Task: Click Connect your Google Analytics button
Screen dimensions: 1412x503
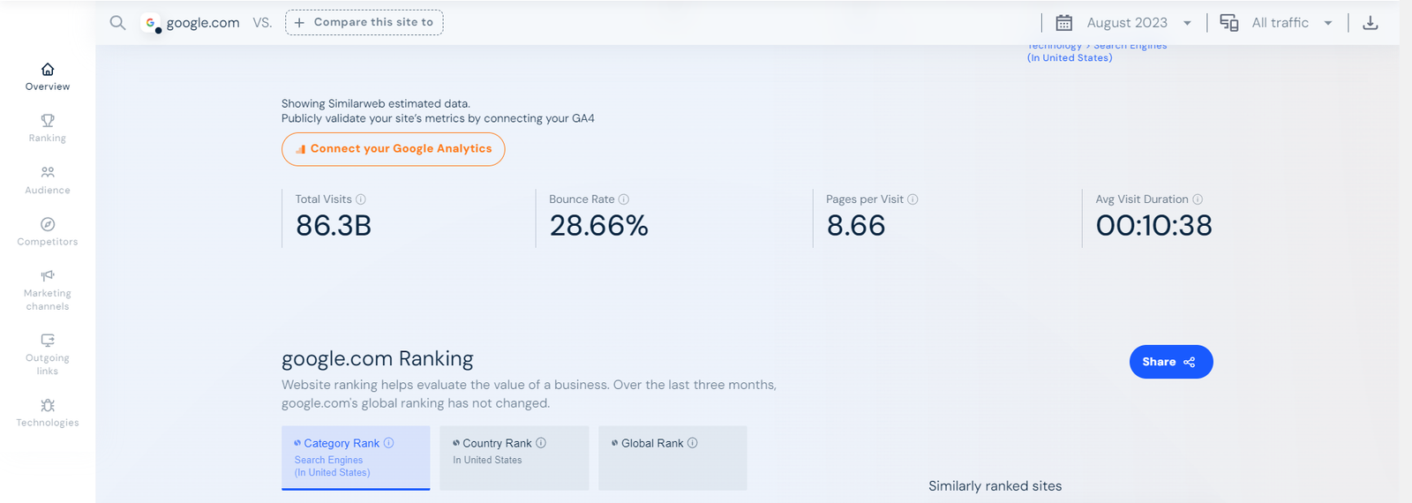Action: (x=394, y=149)
